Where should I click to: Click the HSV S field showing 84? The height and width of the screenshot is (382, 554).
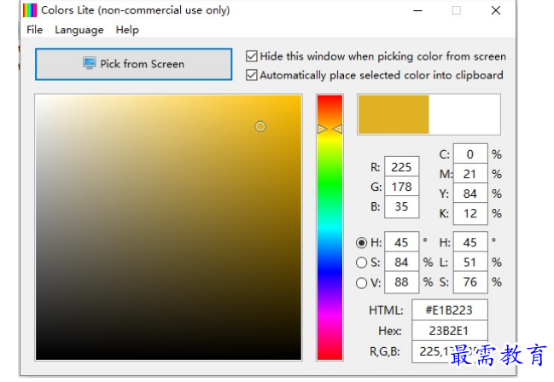pyautogui.click(x=401, y=262)
